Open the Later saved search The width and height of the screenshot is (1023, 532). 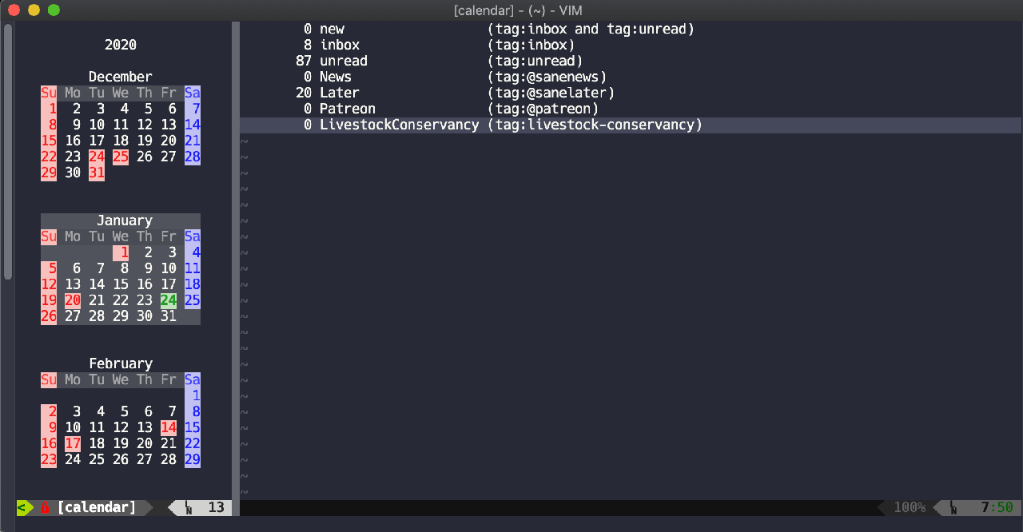coord(340,93)
